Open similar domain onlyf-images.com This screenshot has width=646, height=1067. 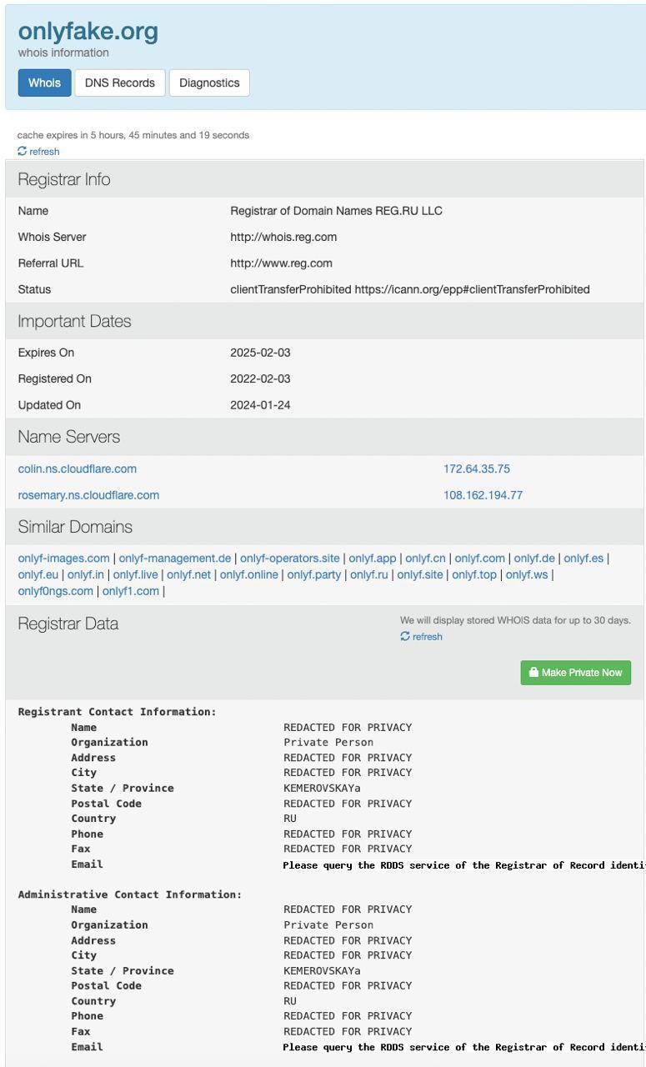click(64, 559)
